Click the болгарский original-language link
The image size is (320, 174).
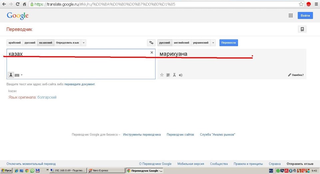pos(47,97)
